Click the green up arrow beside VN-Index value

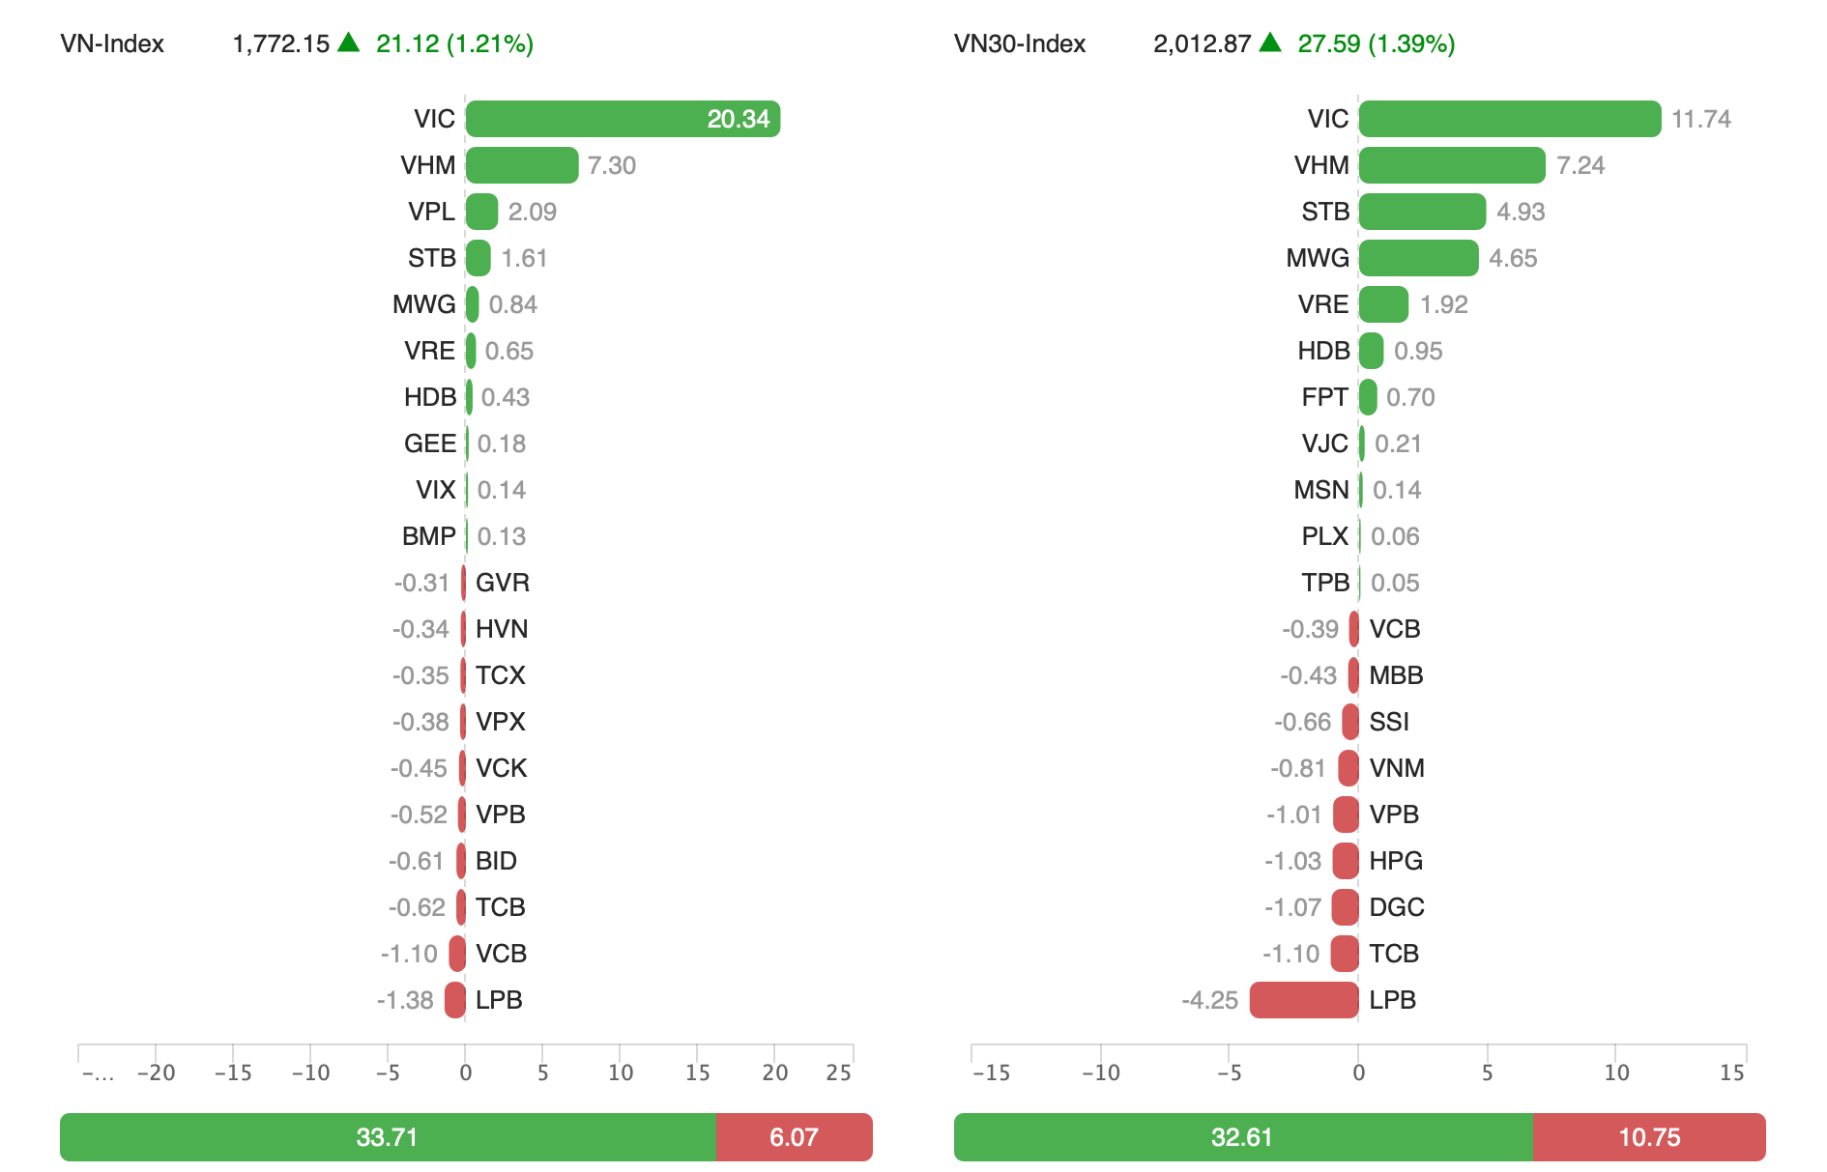[349, 43]
